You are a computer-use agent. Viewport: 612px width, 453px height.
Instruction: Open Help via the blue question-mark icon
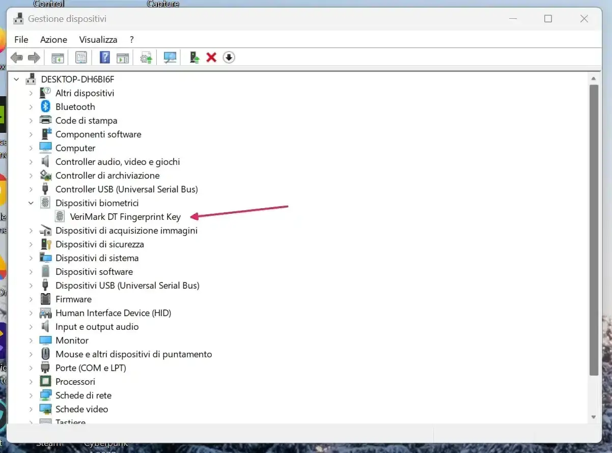click(105, 58)
